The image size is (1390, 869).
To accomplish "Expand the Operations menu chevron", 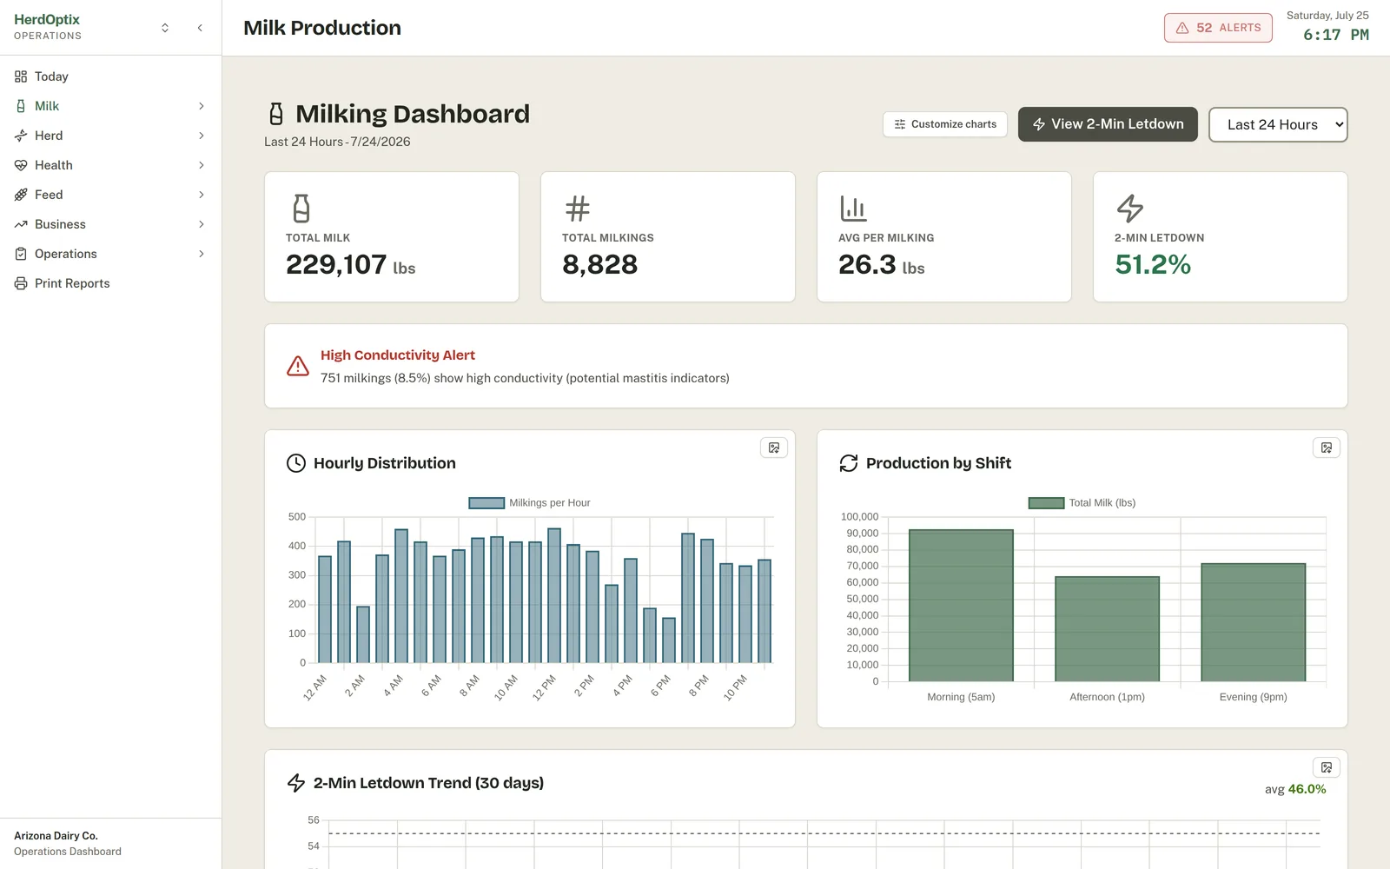I will (x=202, y=254).
